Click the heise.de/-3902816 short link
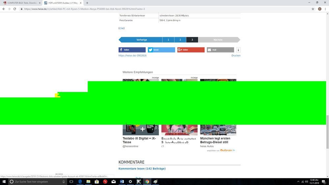The image size is (329, 185). (132, 56)
